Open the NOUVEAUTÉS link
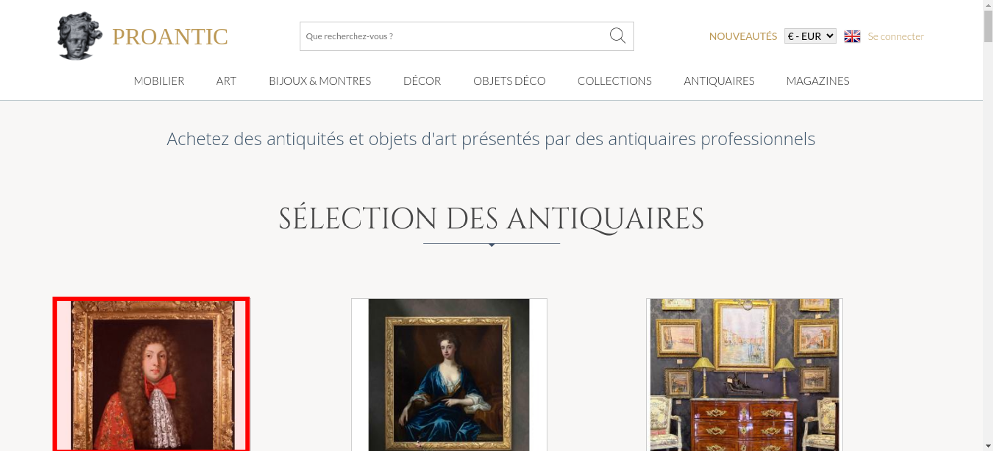This screenshot has height=451, width=993. click(743, 36)
